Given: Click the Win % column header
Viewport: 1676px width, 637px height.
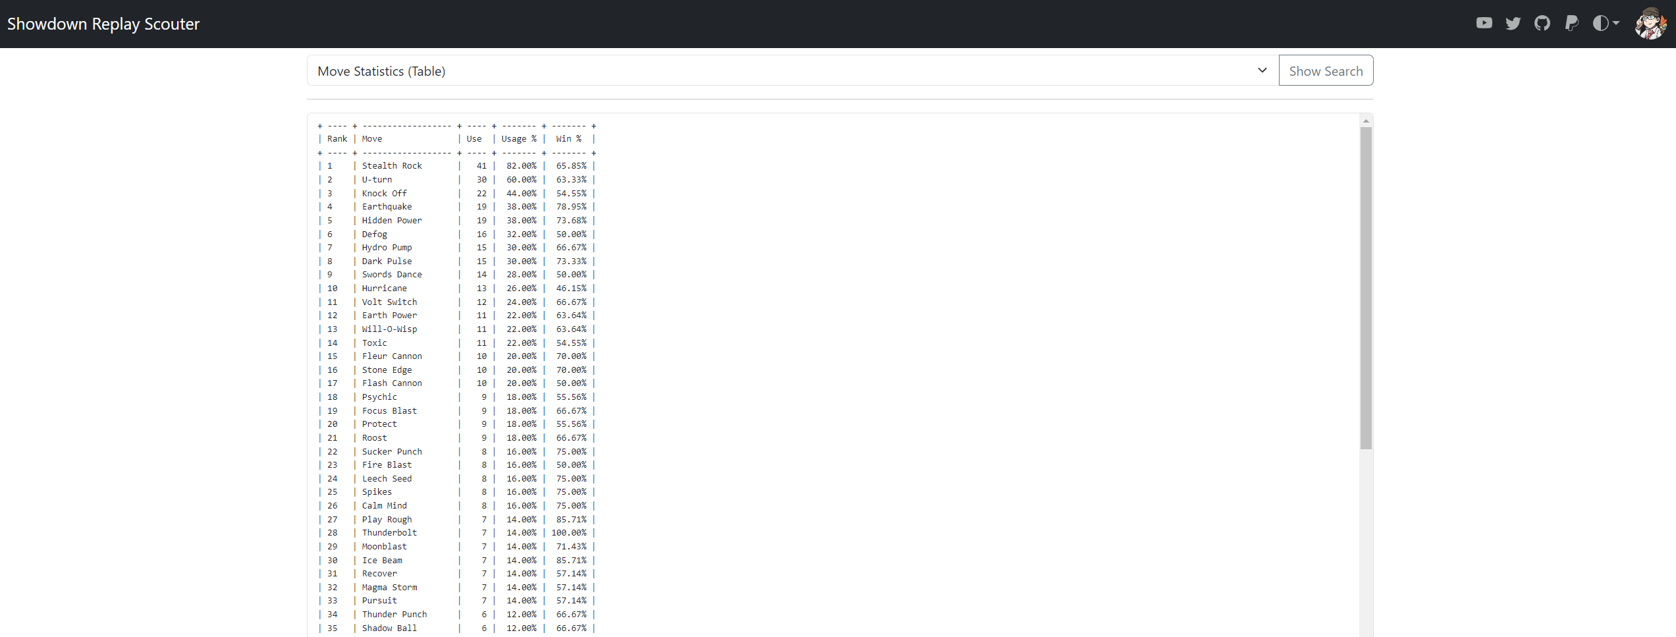Looking at the screenshot, I should (569, 139).
